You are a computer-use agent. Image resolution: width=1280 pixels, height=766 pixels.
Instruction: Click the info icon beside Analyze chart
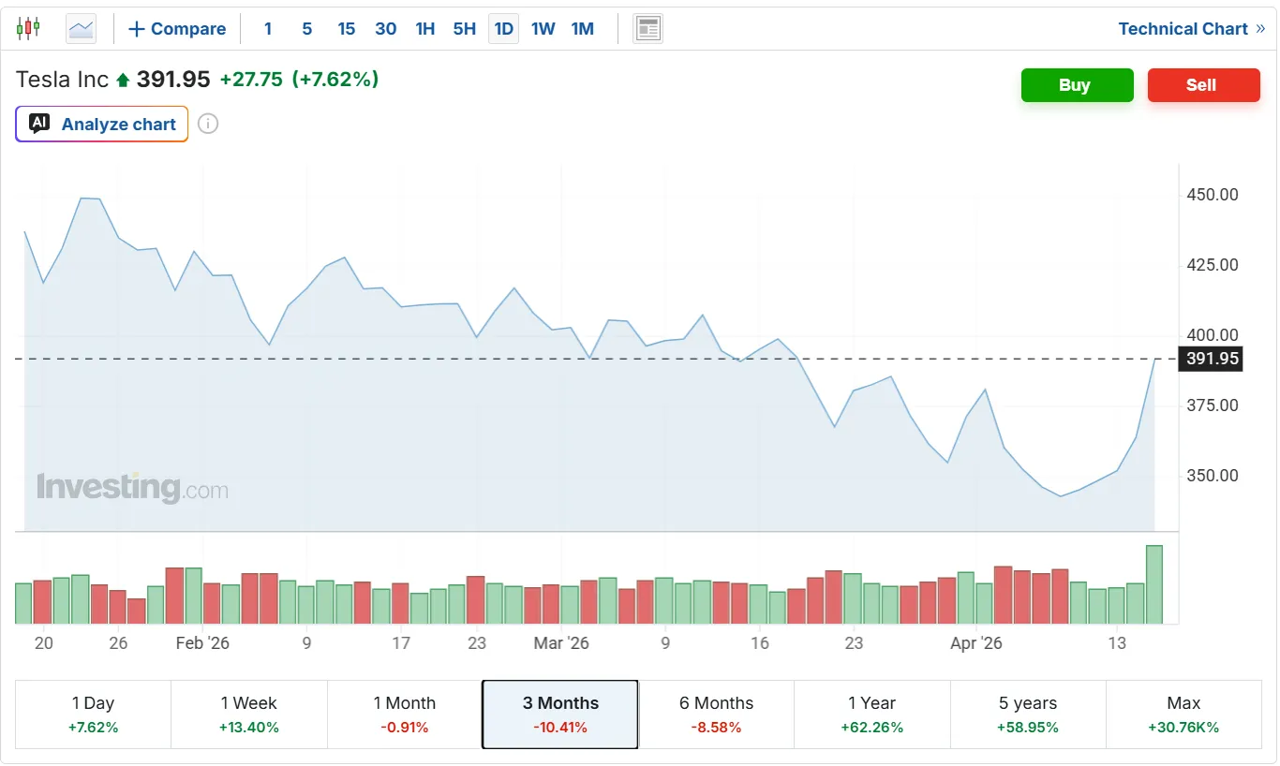click(208, 124)
